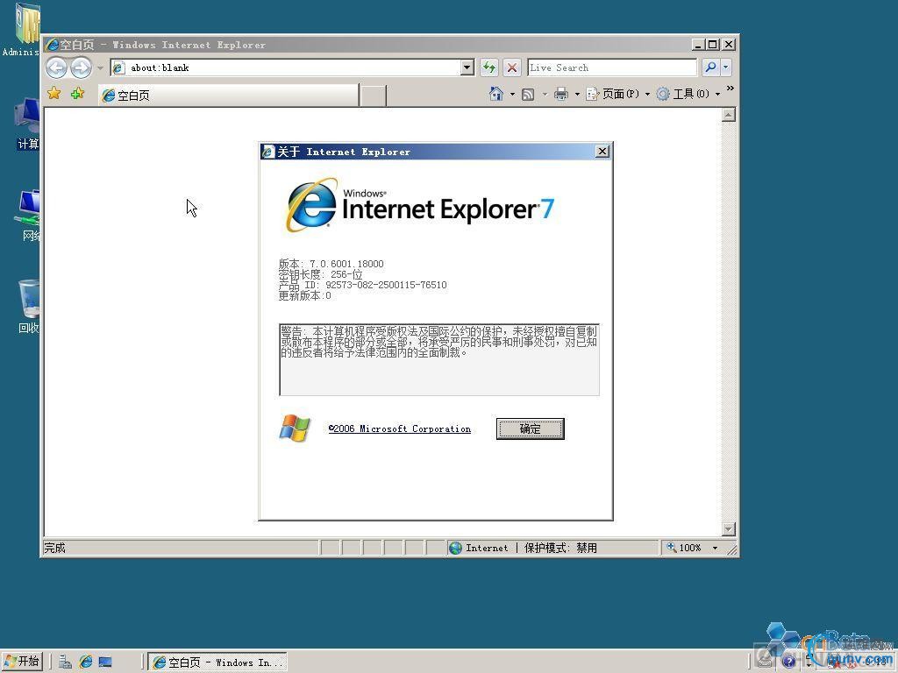Image resolution: width=898 pixels, height=673 pixels.
Task: Click the vertical scrollbar up arrow
Action: (x=729, y=115)
